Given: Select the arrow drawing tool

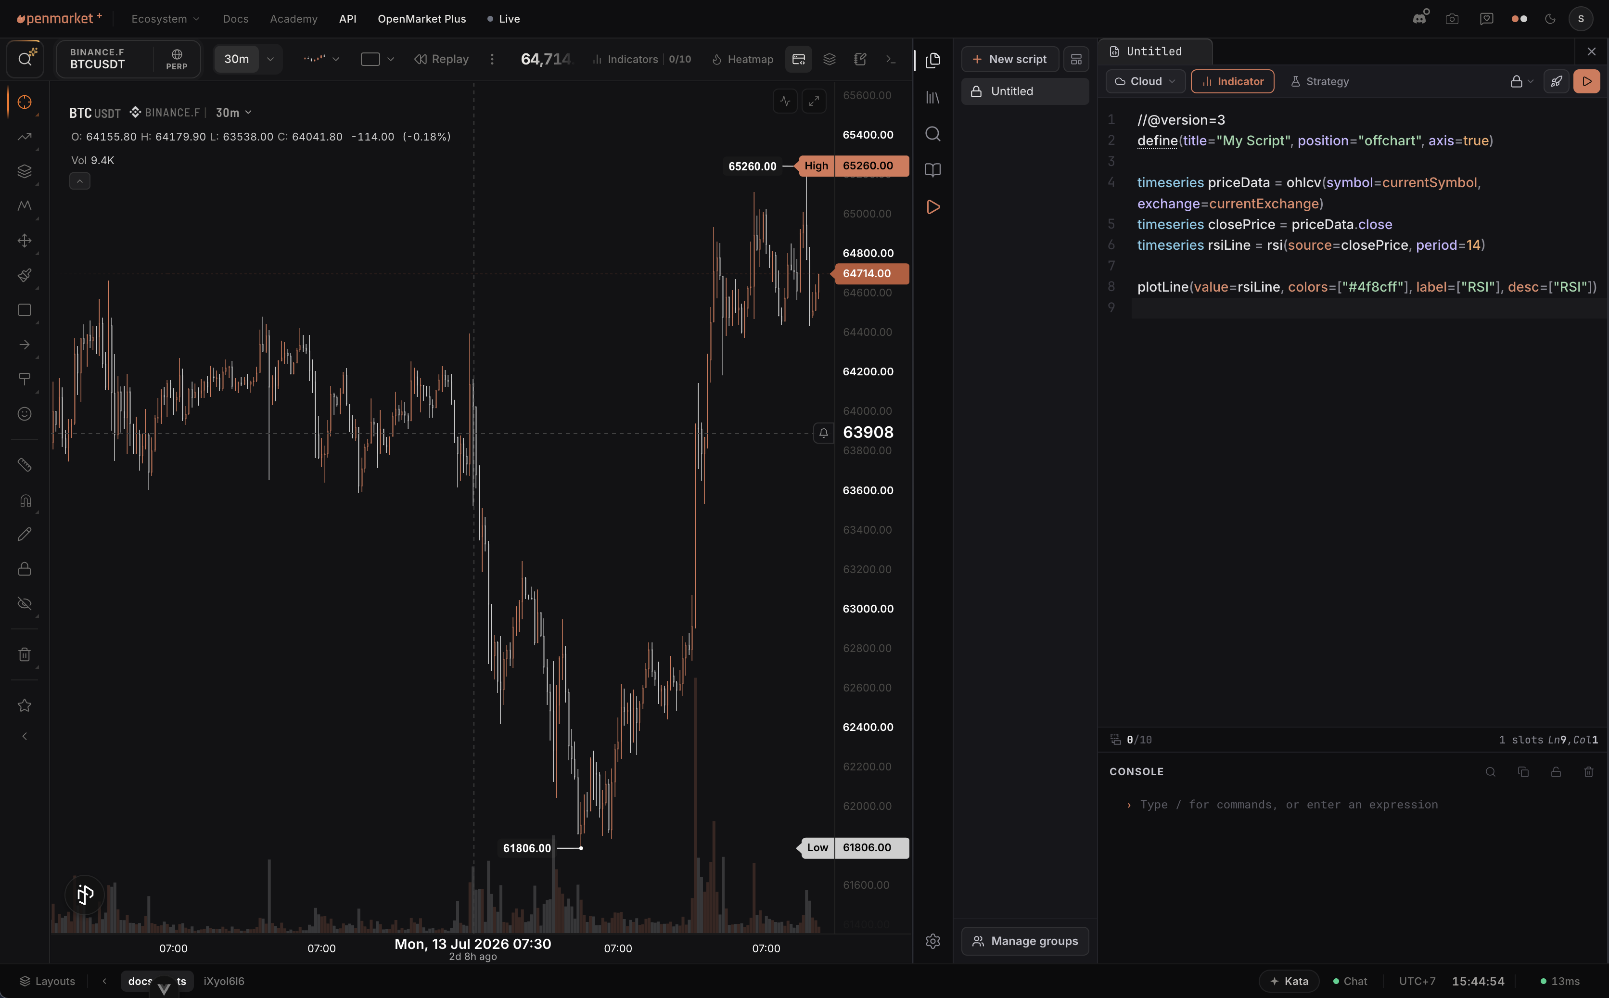Looking at the screenshot, I should tap(25, 345).
